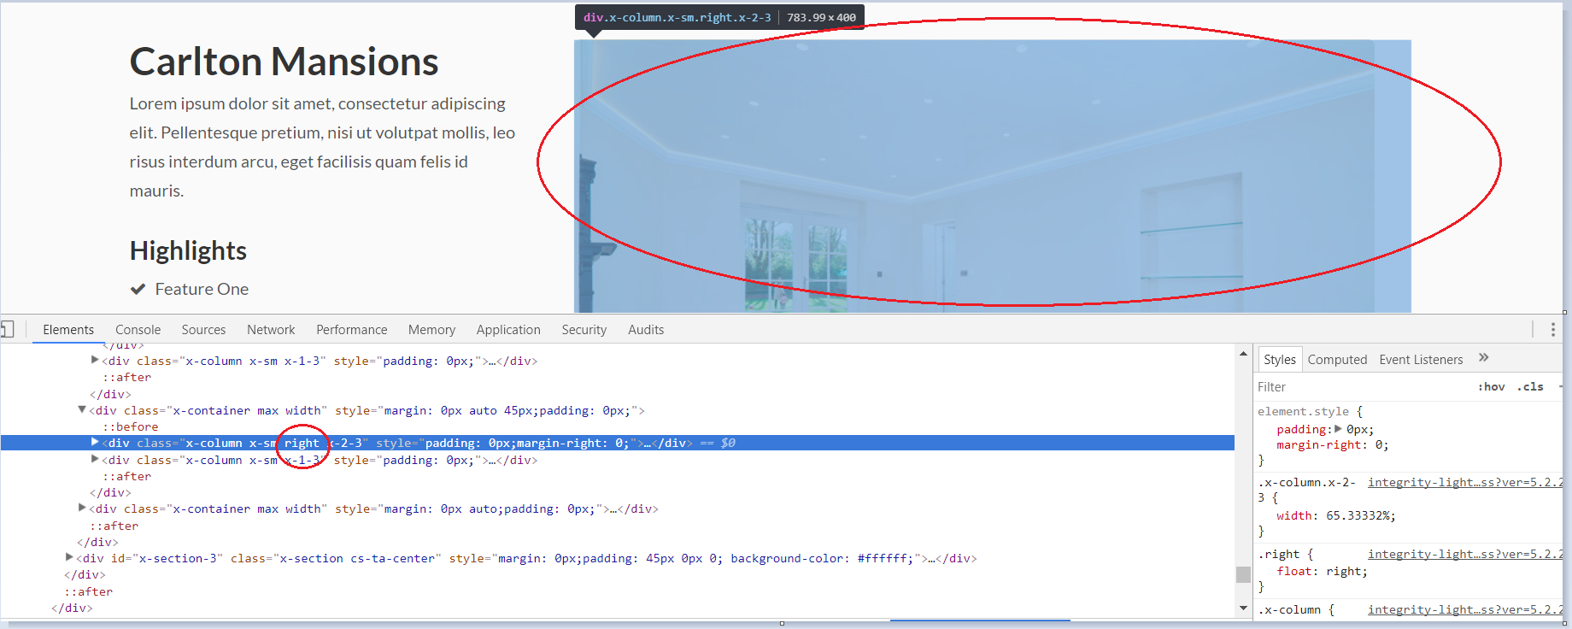1572x629 pixels.
Task: Expand the padding shorthand property triangle
Action: [1338, 429]
